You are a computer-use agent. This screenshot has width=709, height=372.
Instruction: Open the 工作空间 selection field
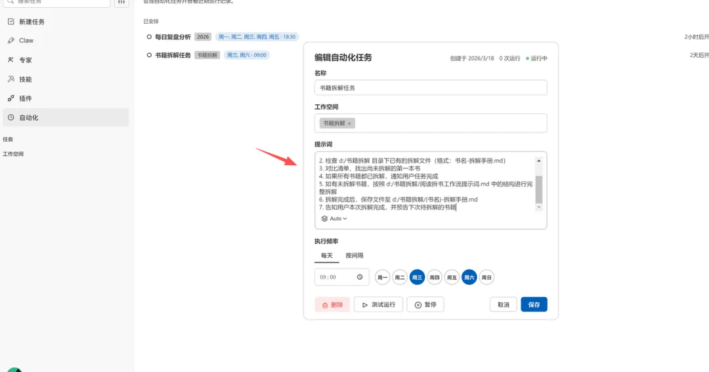(x=431, y=123)
